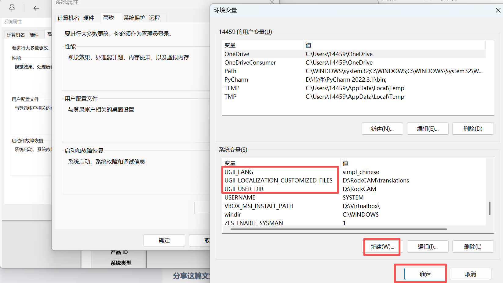Select the Path user variable row
Viewport: 503px width, 283px height.
[231, 71]
